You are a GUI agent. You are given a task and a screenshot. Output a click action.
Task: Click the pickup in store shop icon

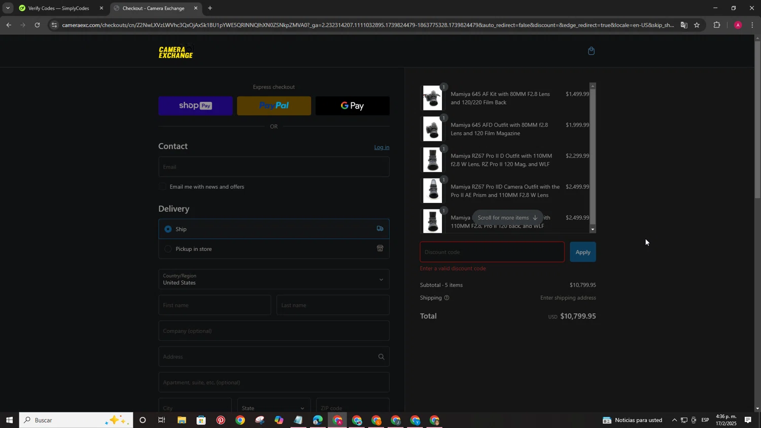(x=379, y=248)
